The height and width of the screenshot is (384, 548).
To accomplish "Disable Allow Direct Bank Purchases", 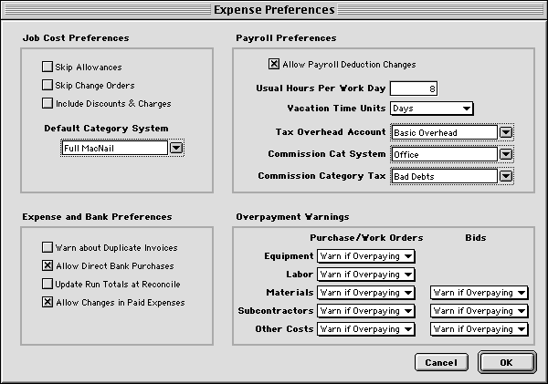I will 47,266.
